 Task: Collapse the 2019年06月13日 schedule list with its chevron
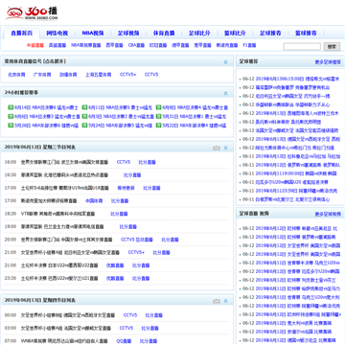(226, 301)
